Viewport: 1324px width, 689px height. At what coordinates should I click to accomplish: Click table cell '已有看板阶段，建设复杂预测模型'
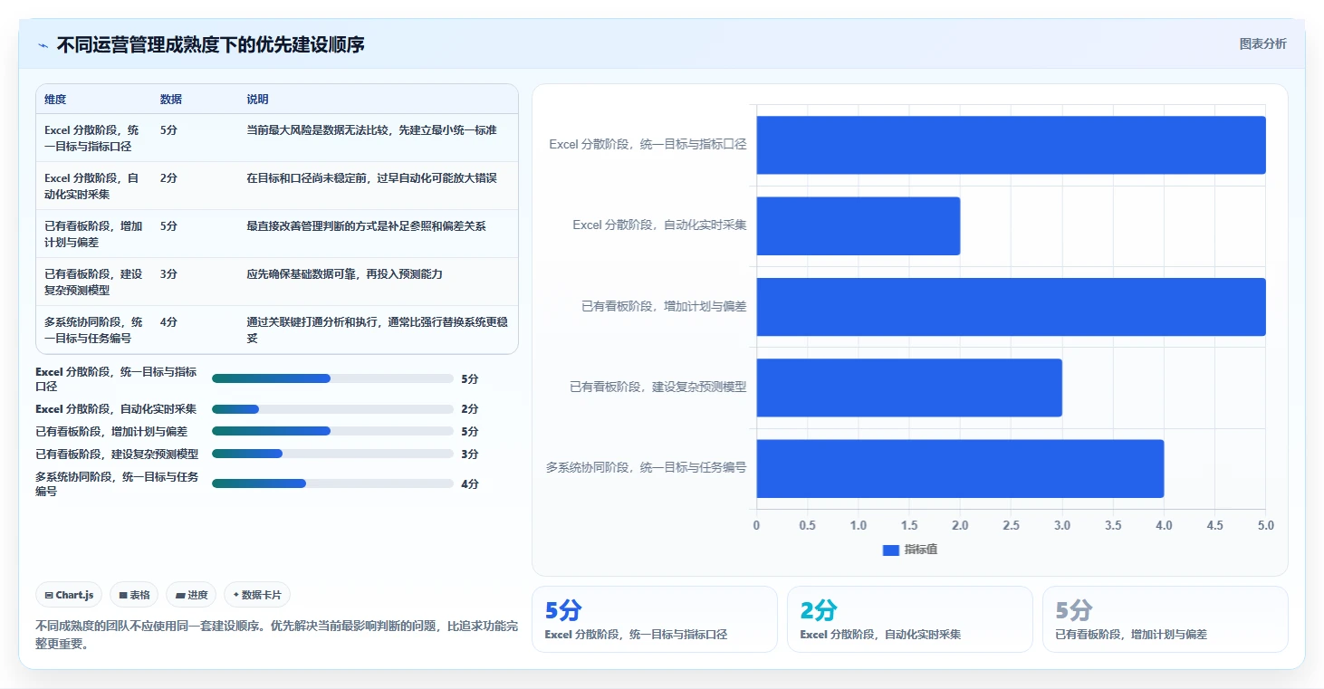point(93,282)
